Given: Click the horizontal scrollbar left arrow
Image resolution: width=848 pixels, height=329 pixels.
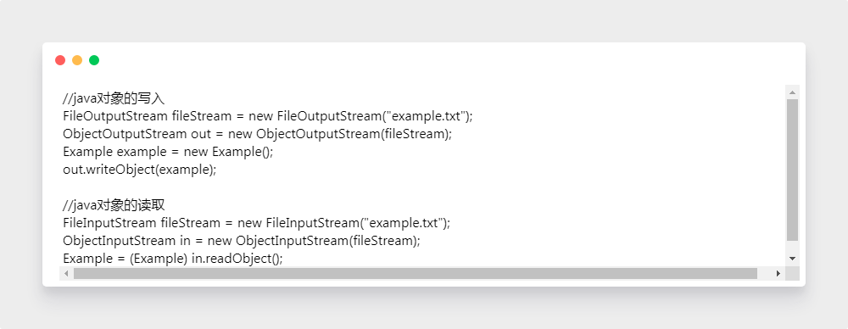Looking at the screenshot, I should click(66, 273).
